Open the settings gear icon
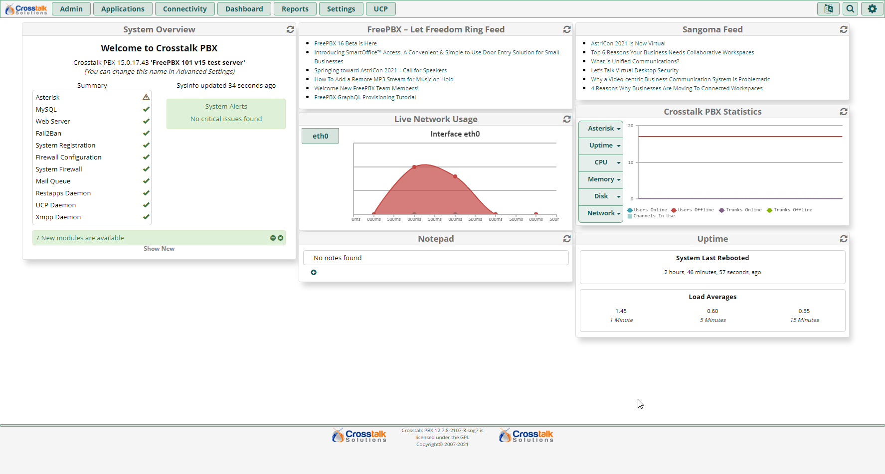The height and width of the screenshot is (474, 885). coord(872,8)
